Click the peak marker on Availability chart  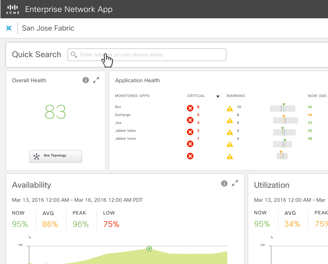coord(149,248)
